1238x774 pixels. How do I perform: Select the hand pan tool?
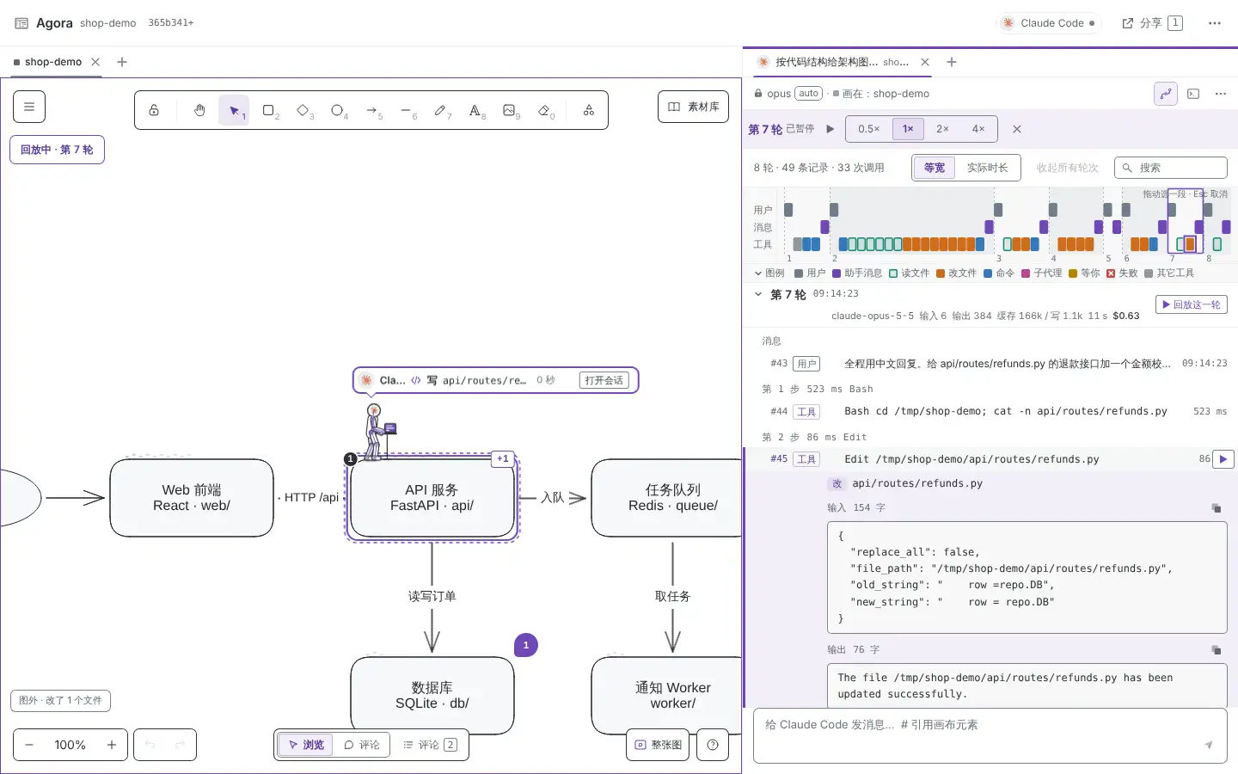point(199,110)
